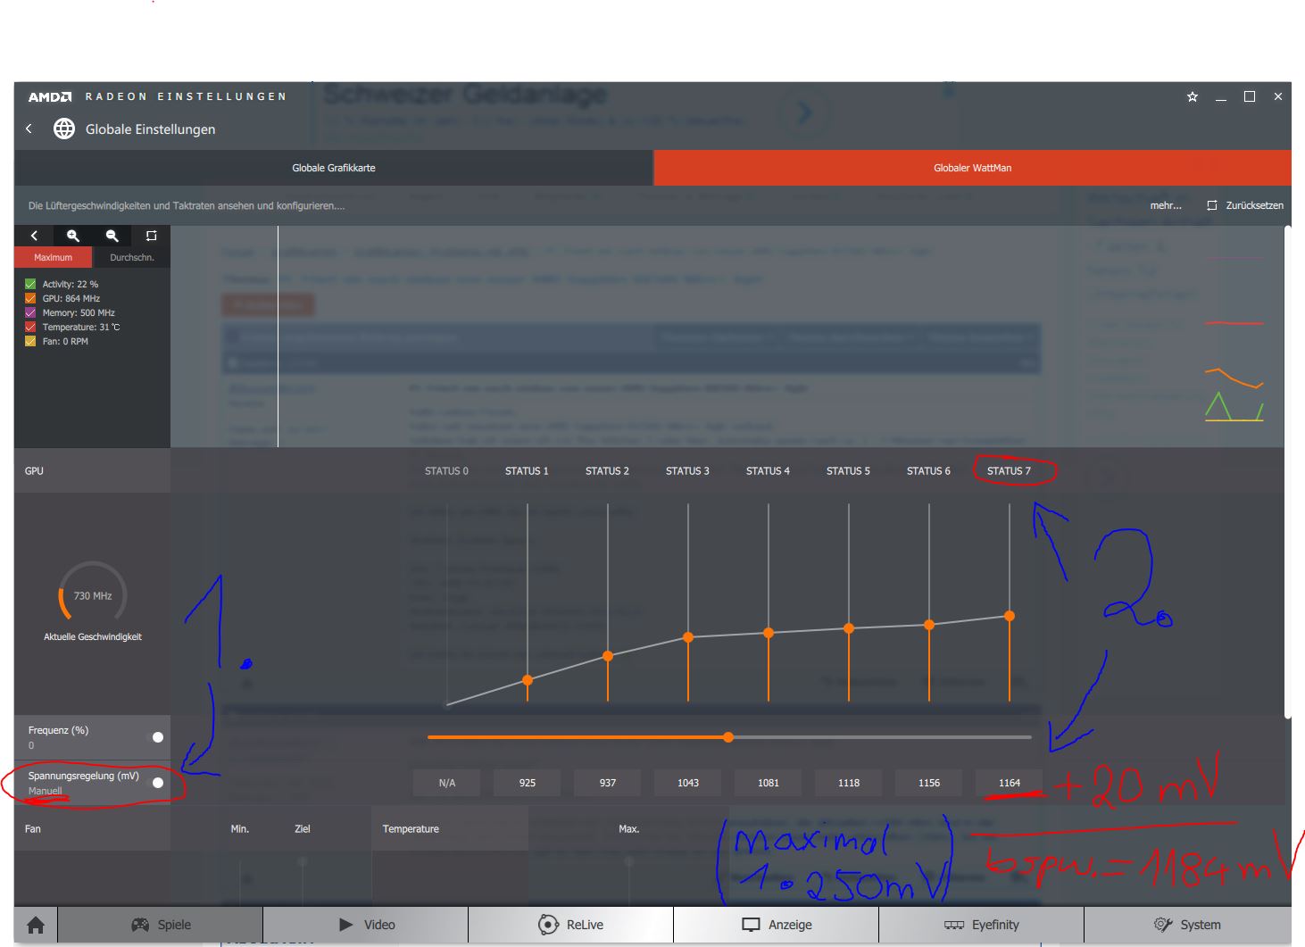Screen dimensions: 1305x947
Task: Go back with the header arrow
Action: point(29,129)
